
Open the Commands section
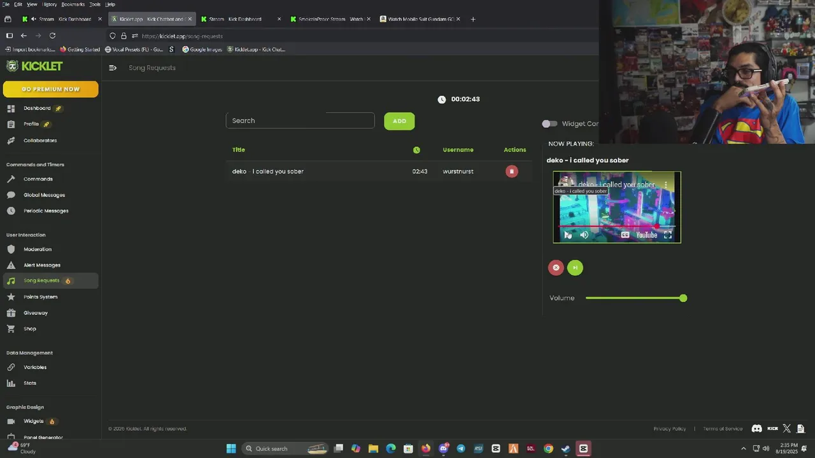click(38, 179)
